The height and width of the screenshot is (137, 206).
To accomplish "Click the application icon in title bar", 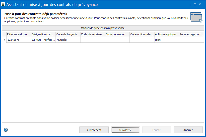I will 3,4.
